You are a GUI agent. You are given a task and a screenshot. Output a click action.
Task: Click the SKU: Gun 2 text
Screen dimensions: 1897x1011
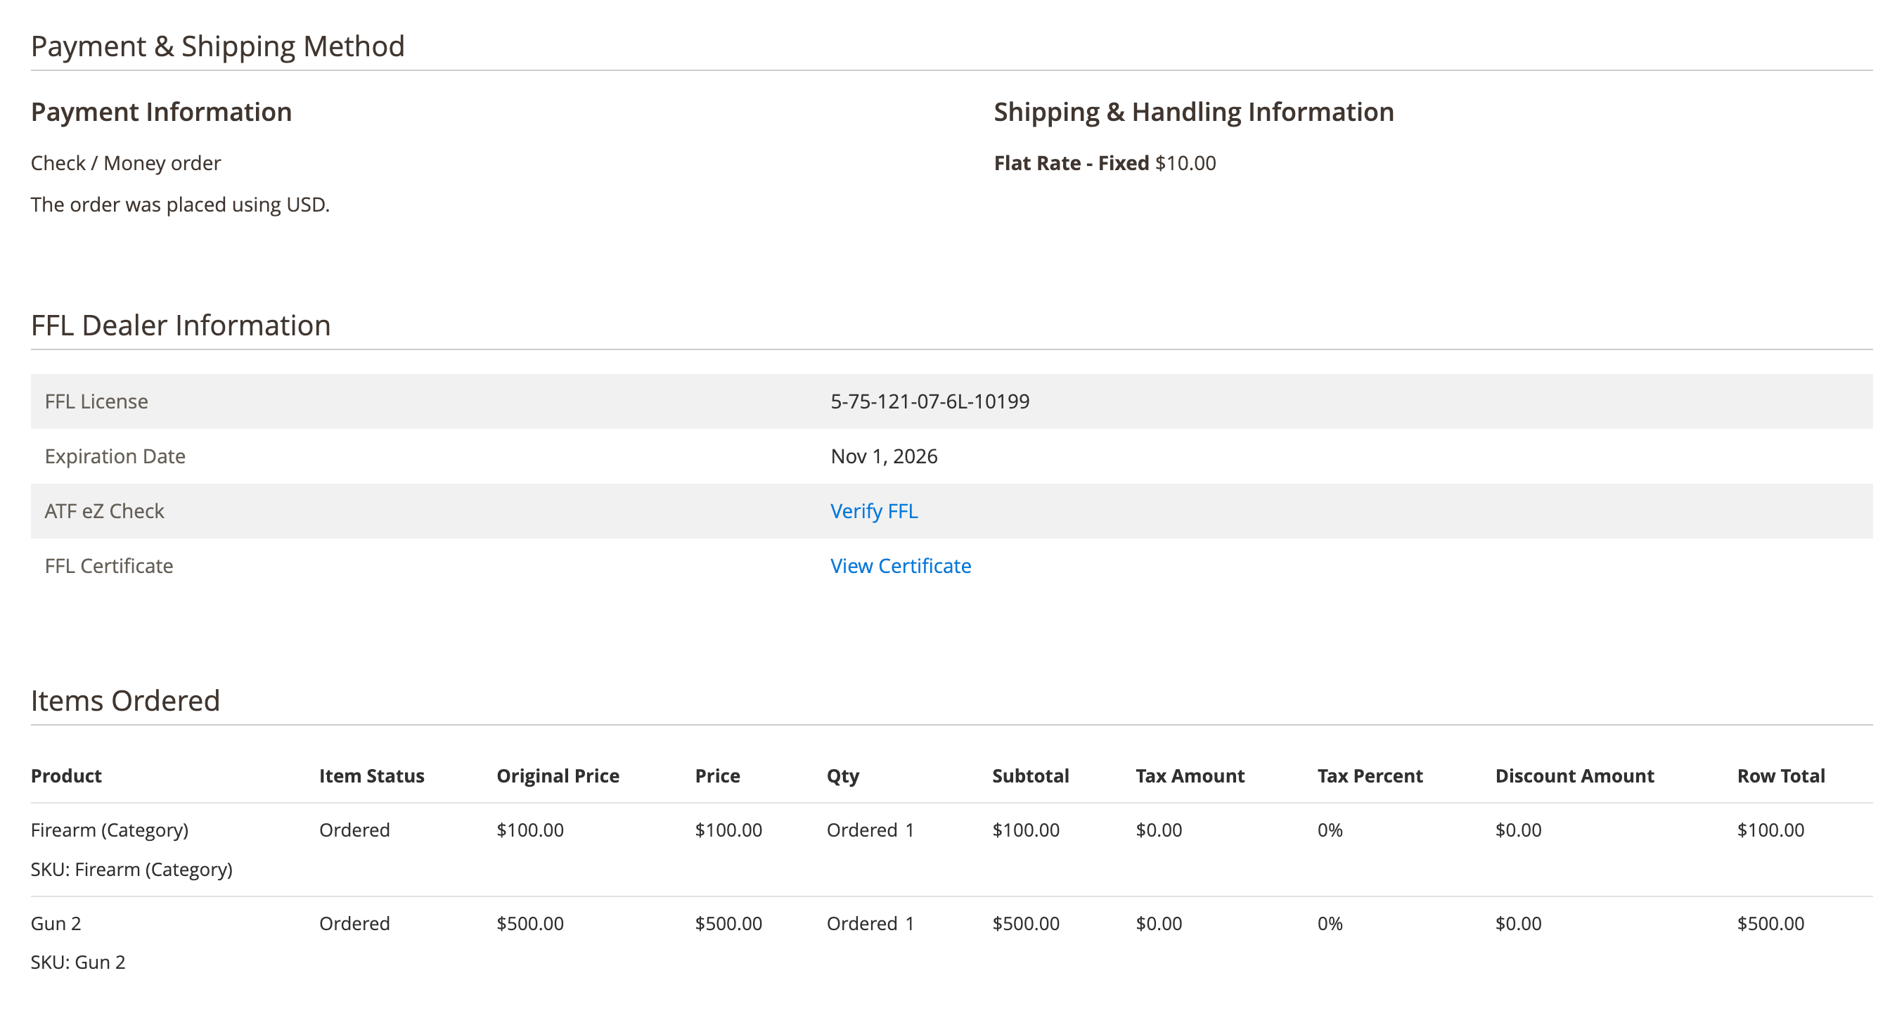coord(78,962)
